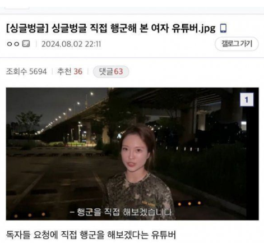Viewport: 264px width, 243px height.
Task: Click the partially visible button at top left
Action: pyautogui.click(x=17, y=8)
